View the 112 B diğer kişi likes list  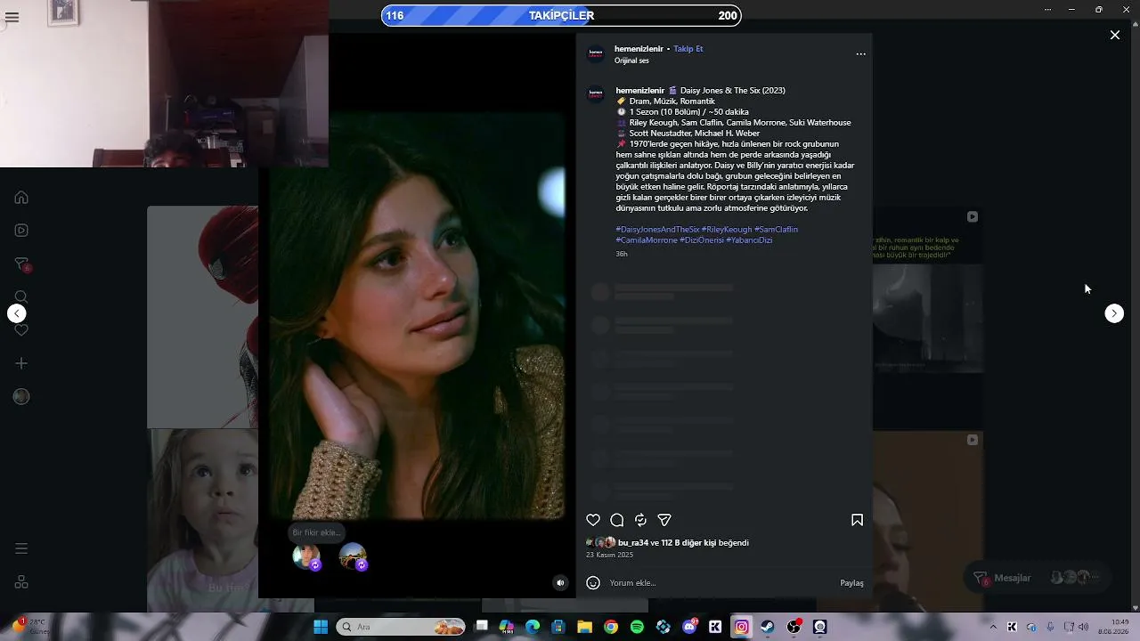(x=688, y=543)
